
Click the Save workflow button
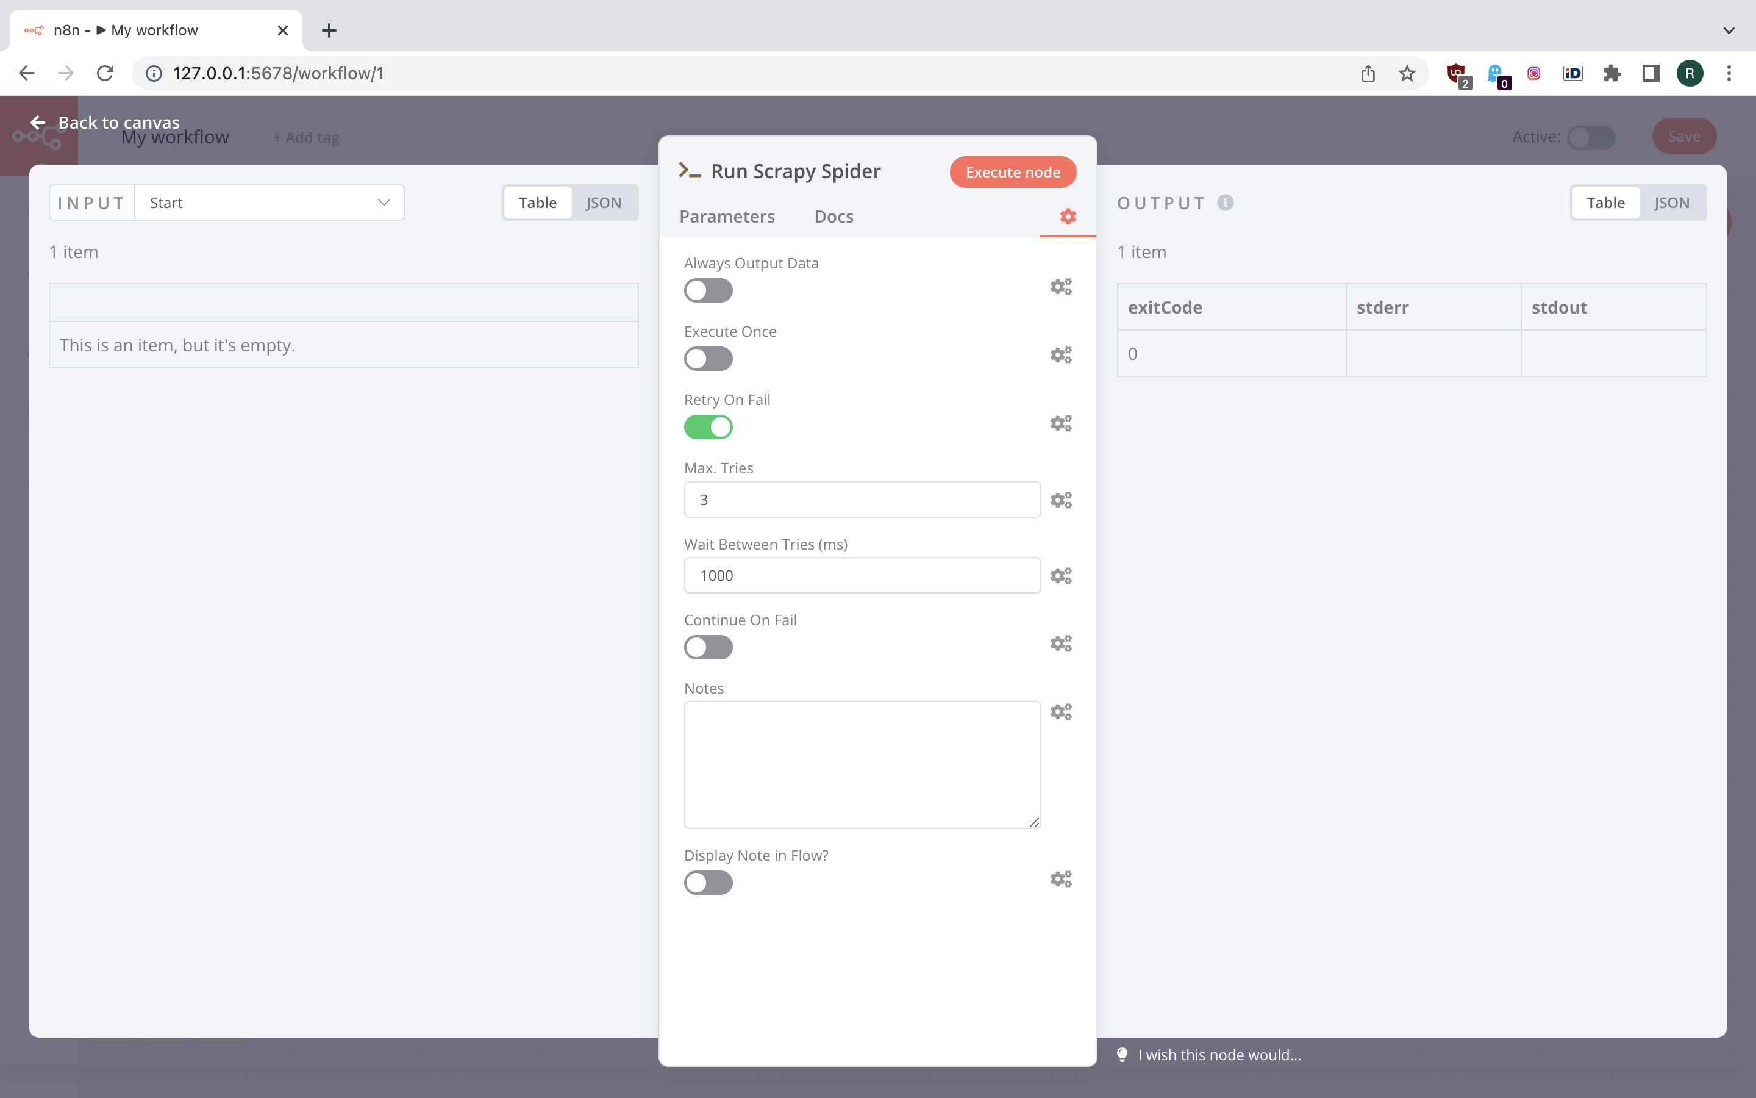[x=1684, y=137]
